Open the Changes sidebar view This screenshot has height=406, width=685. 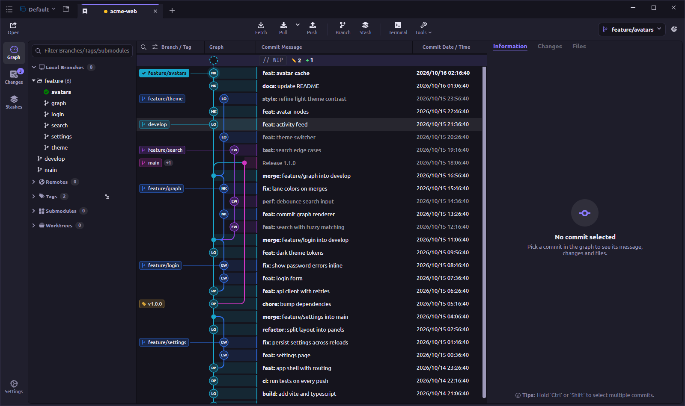tap(14, 77)
